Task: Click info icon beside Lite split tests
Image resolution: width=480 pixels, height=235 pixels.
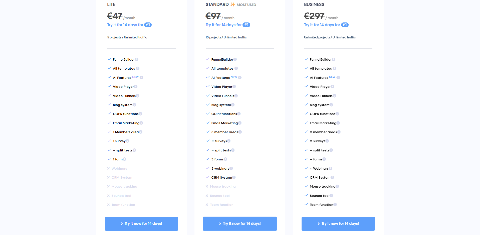Action: coord(134,150)
